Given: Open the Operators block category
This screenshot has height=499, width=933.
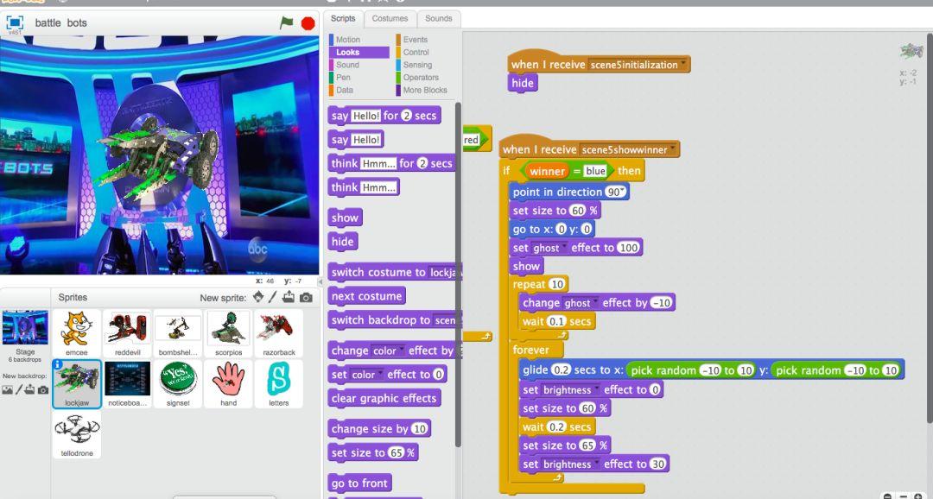Looking at the screenshot, I should 421,78.
